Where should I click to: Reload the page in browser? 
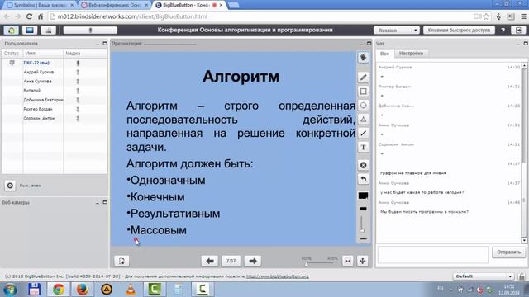(30, 16)
